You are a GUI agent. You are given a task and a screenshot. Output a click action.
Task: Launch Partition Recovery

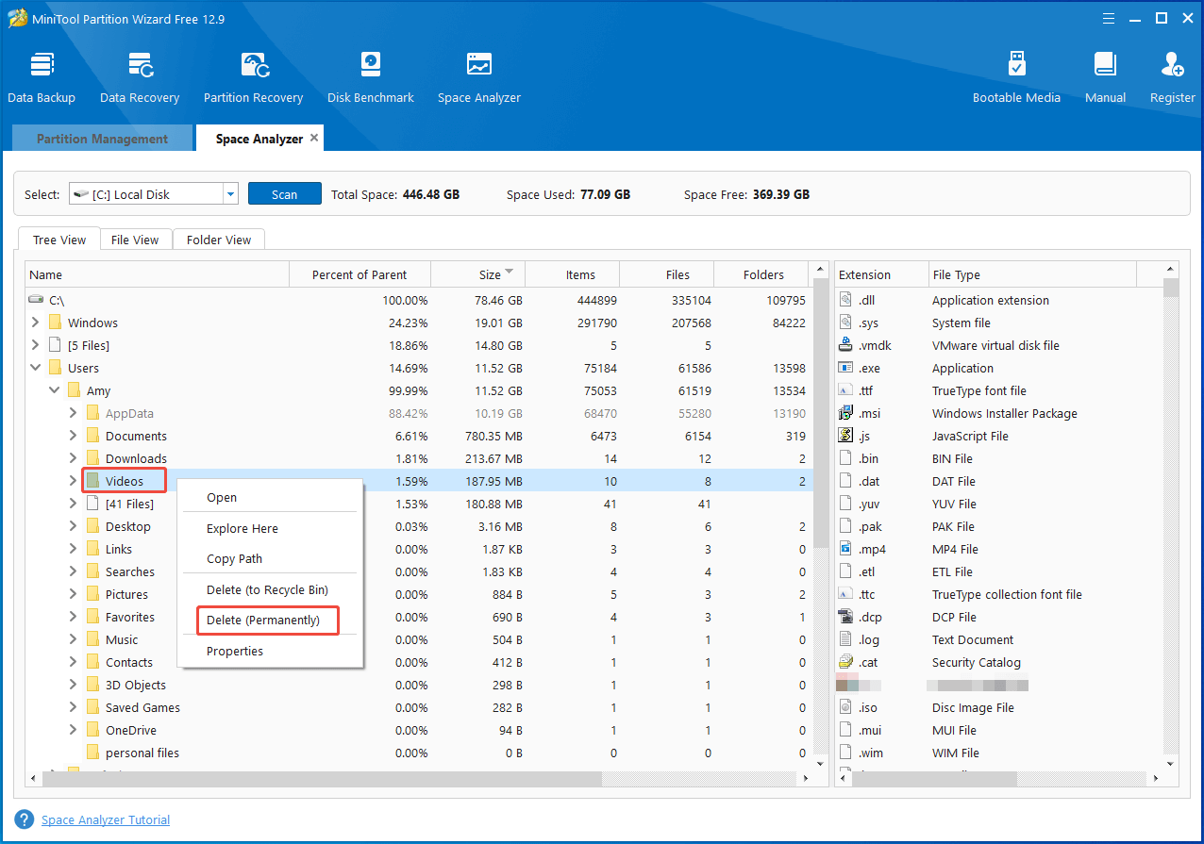[253, 77]
